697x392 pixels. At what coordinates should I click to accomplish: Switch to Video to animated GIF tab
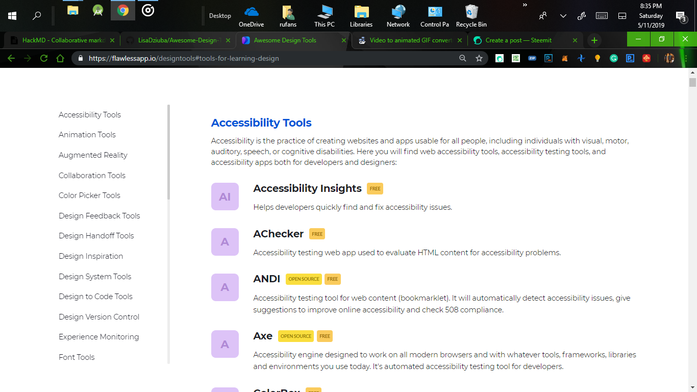click(410, 40)
